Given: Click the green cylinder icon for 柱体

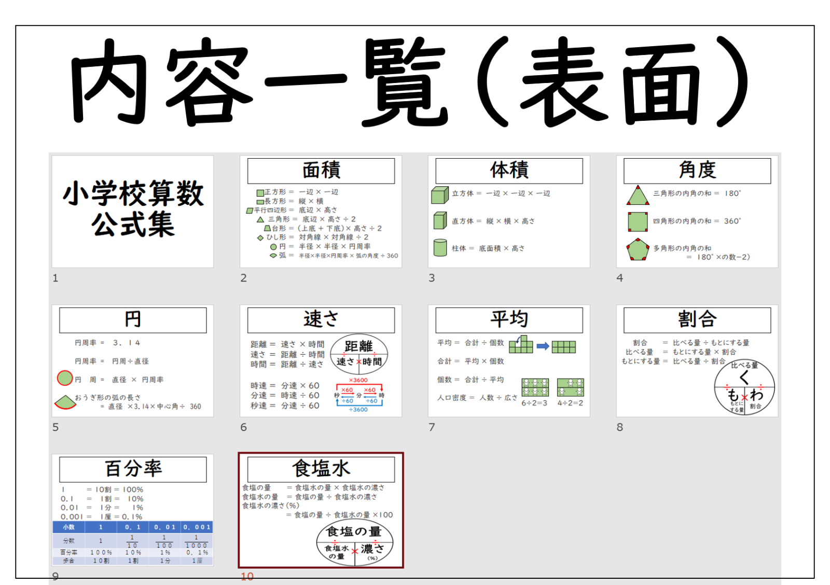Looking at the screenshot, I should [x=440, y=247].
